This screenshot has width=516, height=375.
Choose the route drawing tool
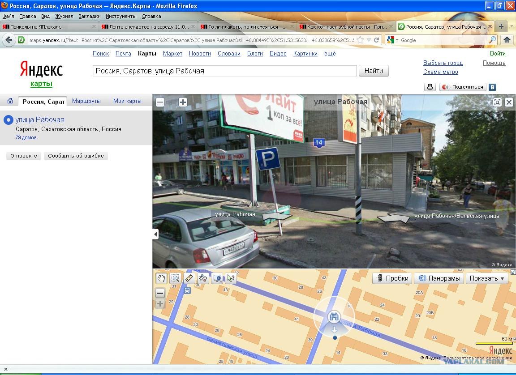(x=203, y=278)
